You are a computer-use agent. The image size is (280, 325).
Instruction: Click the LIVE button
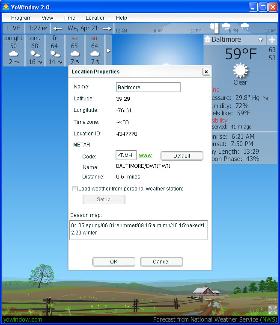tap(13, 28)
